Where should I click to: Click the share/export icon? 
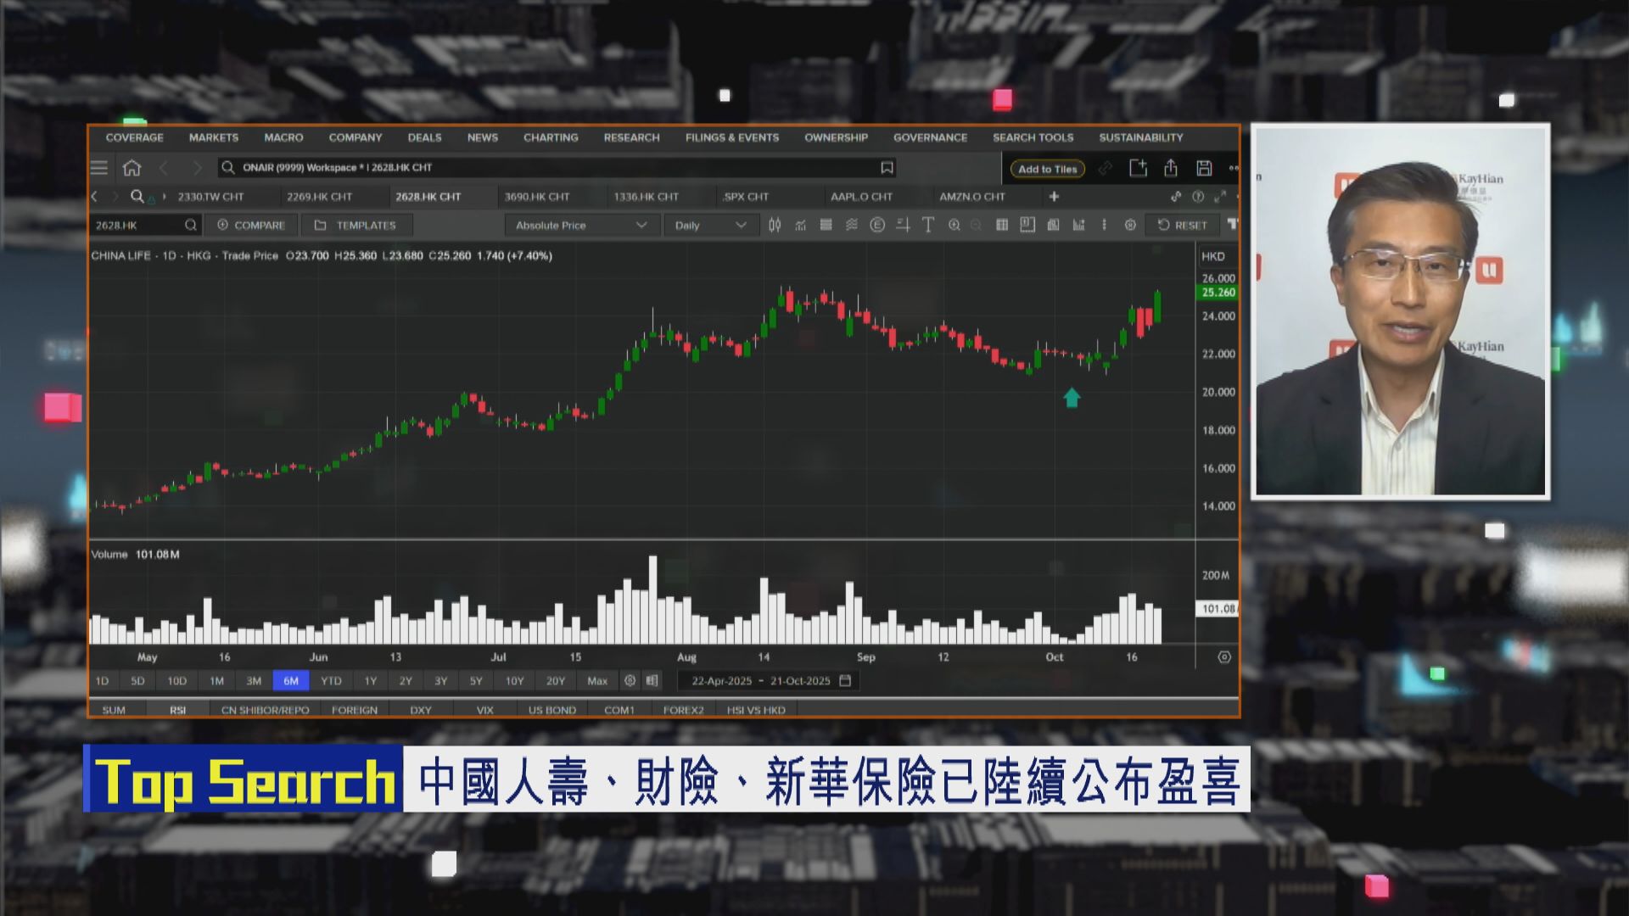pos(1172,168)
